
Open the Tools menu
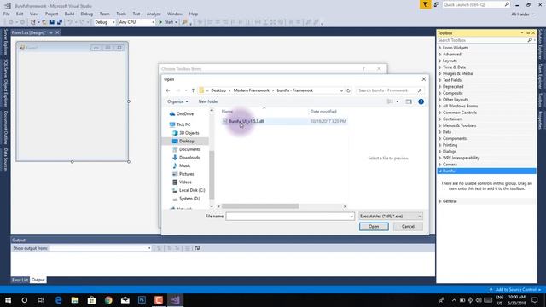[x=121, y=14]
